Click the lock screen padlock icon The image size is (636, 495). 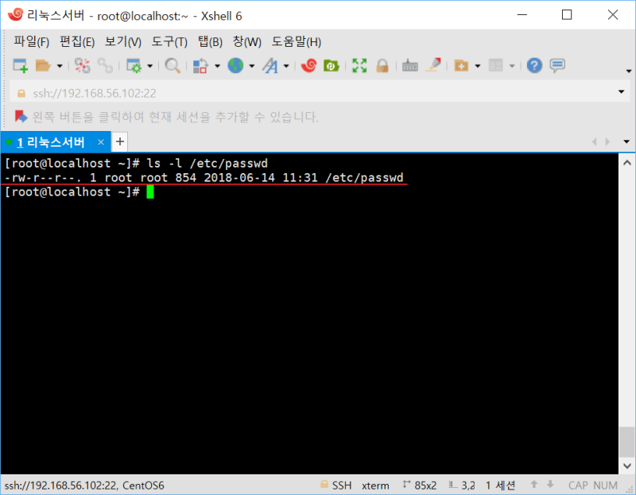click(x=382, y=66)
